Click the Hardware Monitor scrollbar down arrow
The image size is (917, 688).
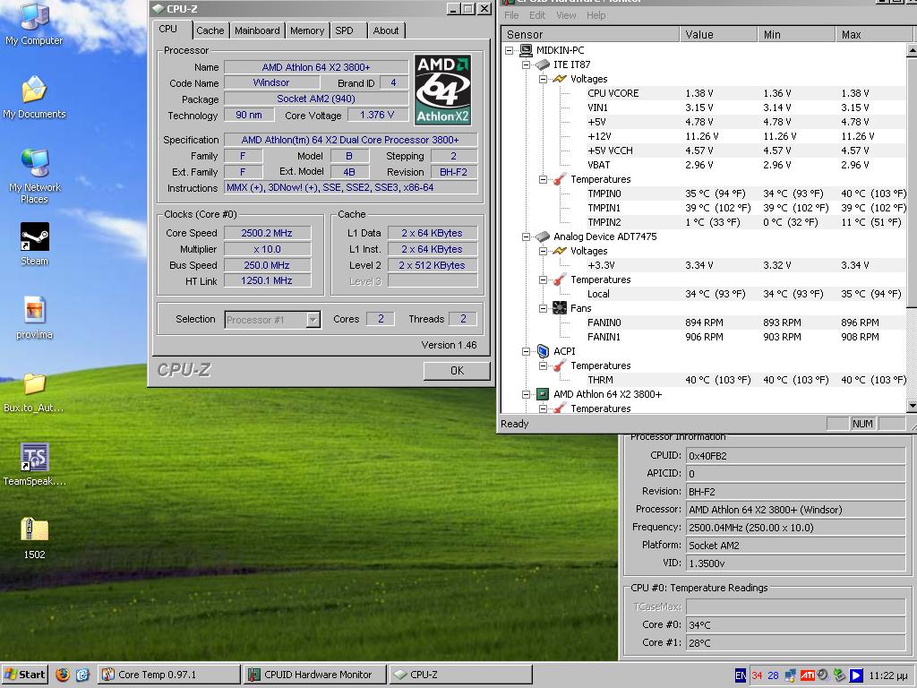[912, 406]
